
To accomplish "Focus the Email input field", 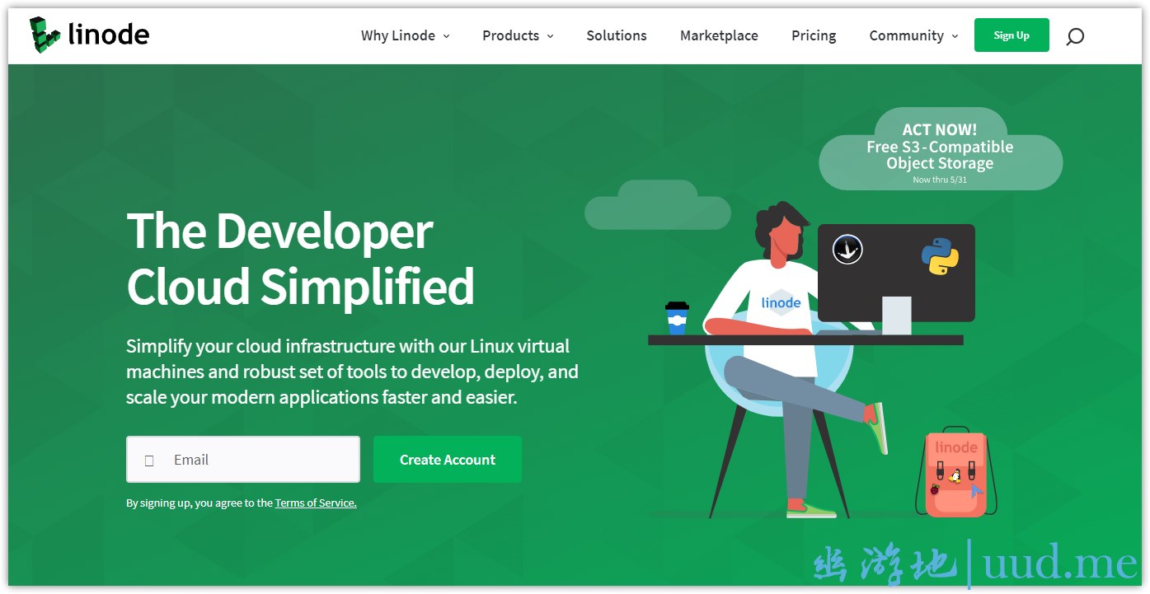I will 243,460.
